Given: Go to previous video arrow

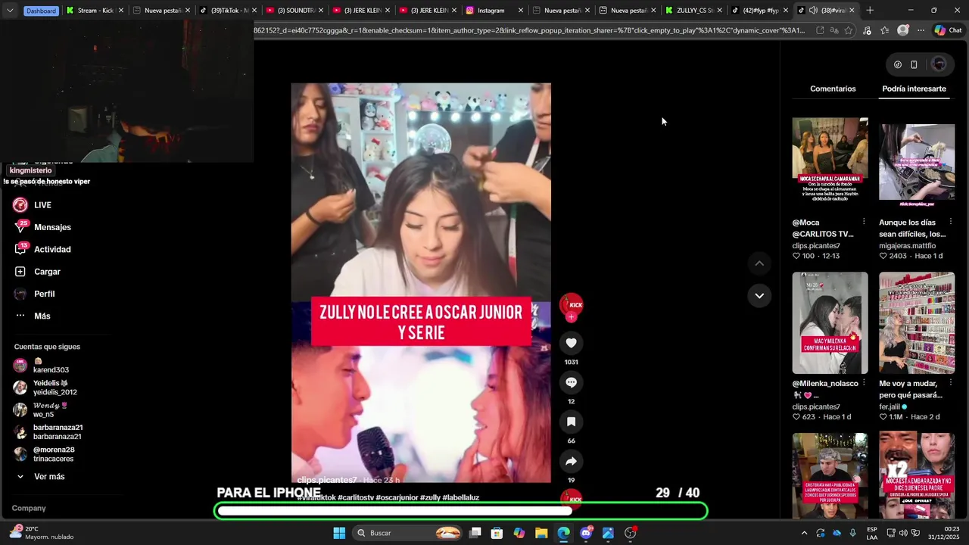Looking at the screenshot, I should [x=759, y=263].
